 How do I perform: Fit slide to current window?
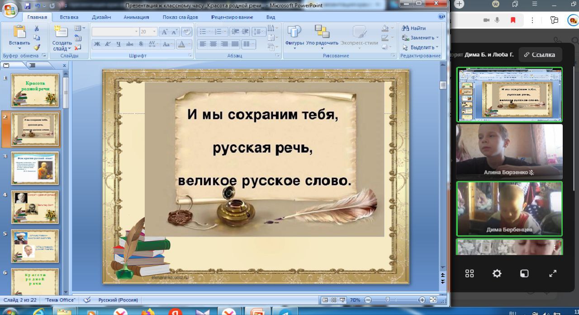(433, 300)
